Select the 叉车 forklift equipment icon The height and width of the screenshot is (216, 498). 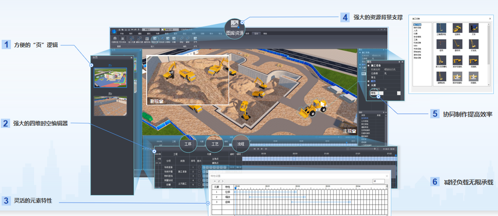click(473, 28)
